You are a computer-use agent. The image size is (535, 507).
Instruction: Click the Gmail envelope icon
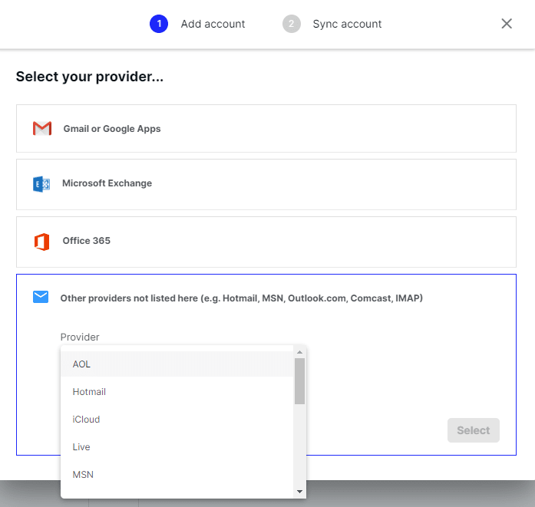tap(42, 129)
